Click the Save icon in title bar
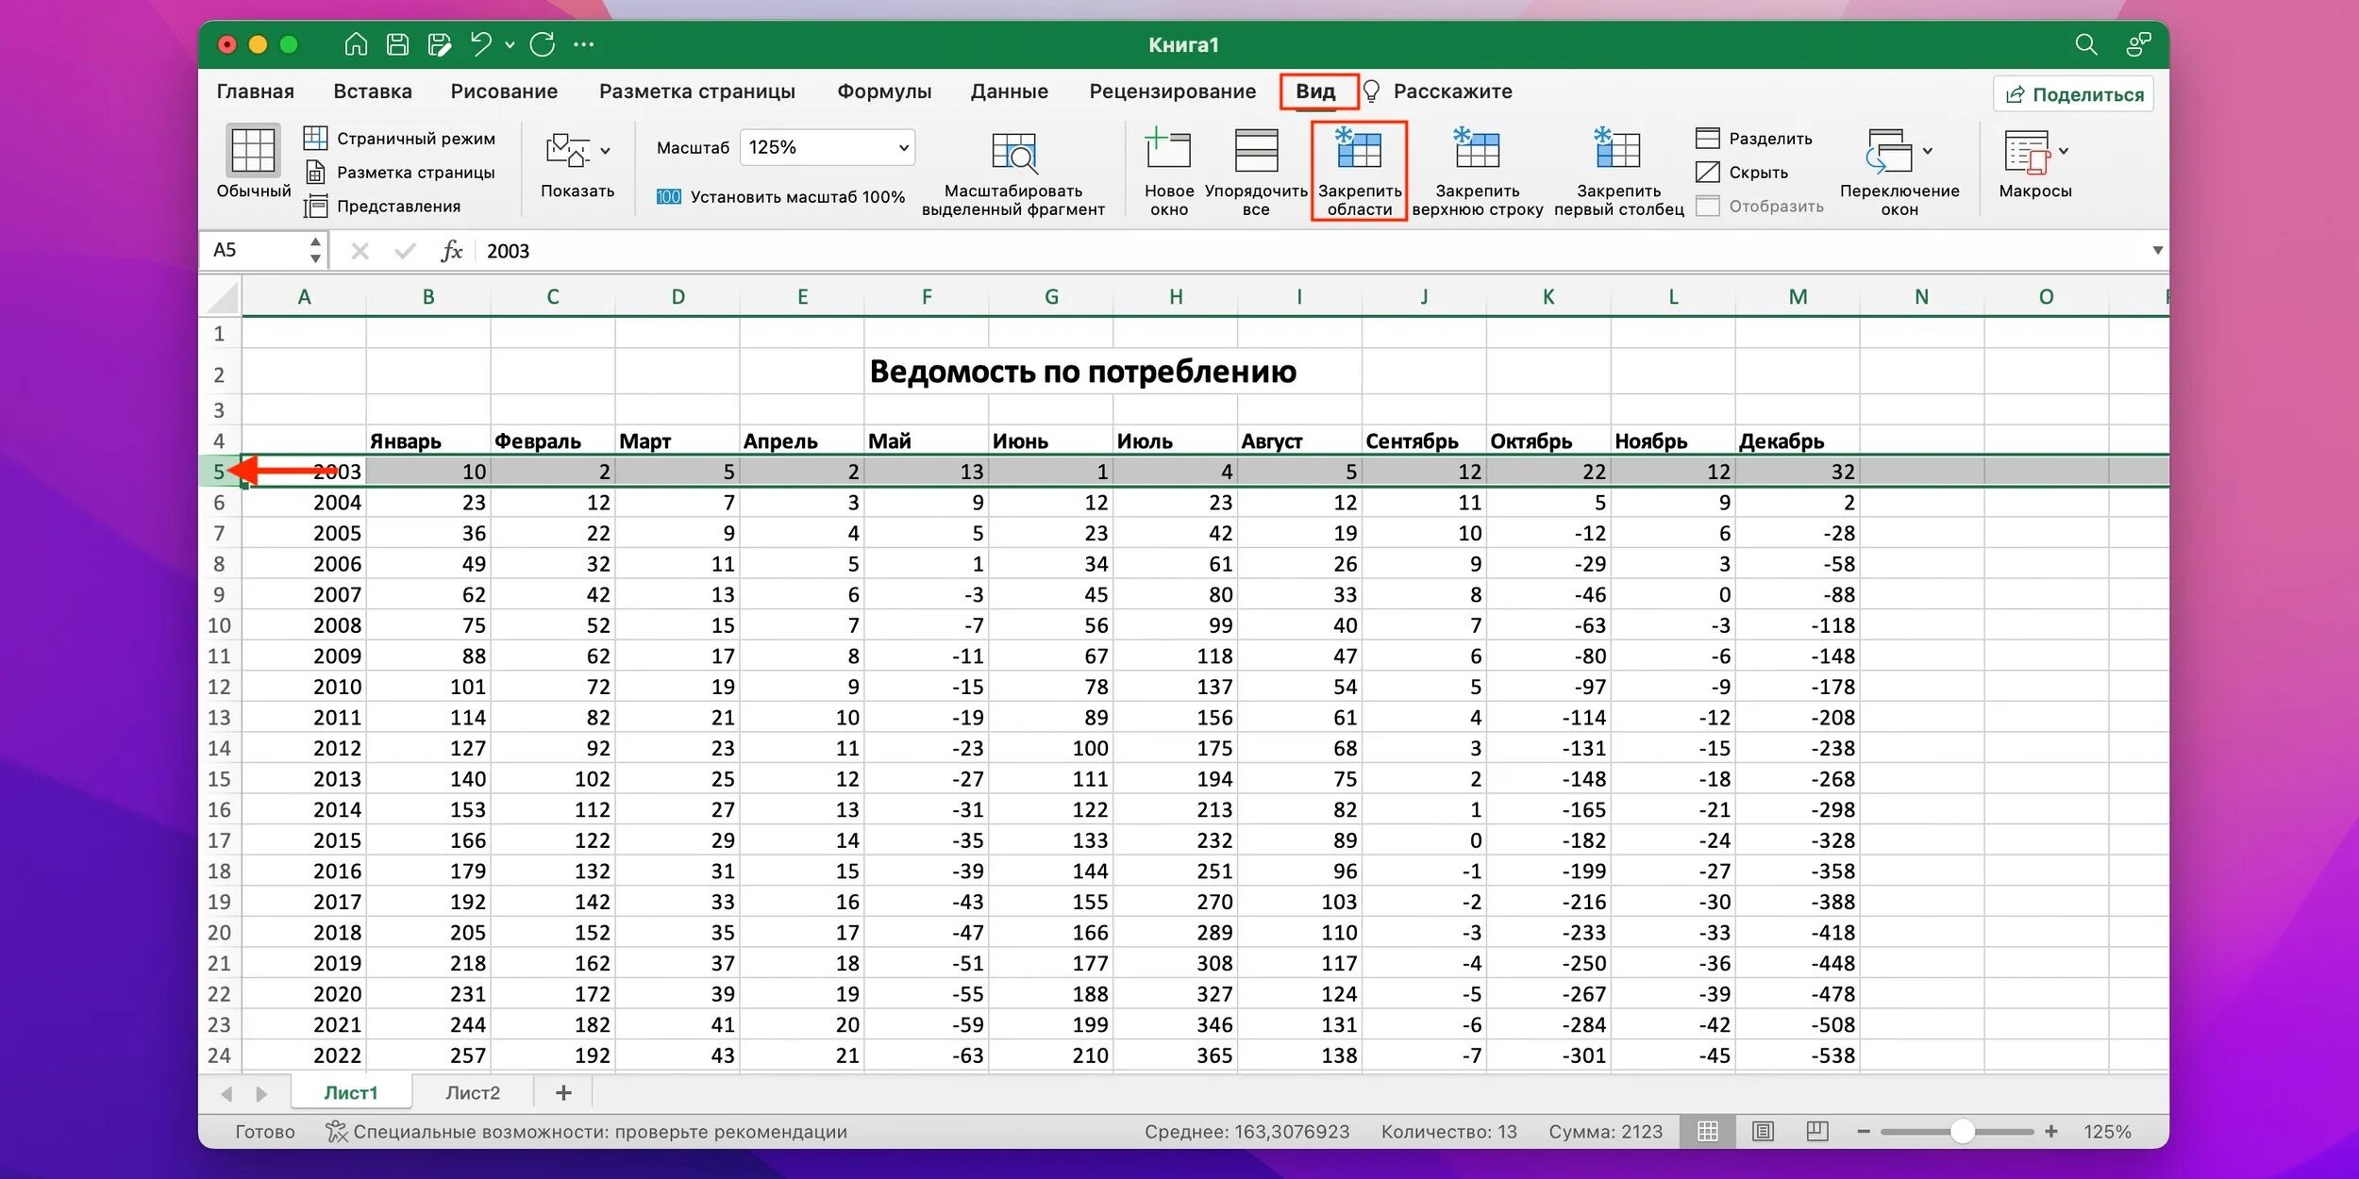Image resolution: width=2359 pixels, height=1179 pixels. pyautogui.click(x=398, y=44)
